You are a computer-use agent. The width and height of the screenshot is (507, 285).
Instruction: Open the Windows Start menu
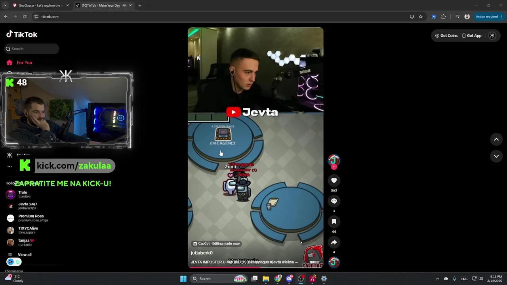183,279
